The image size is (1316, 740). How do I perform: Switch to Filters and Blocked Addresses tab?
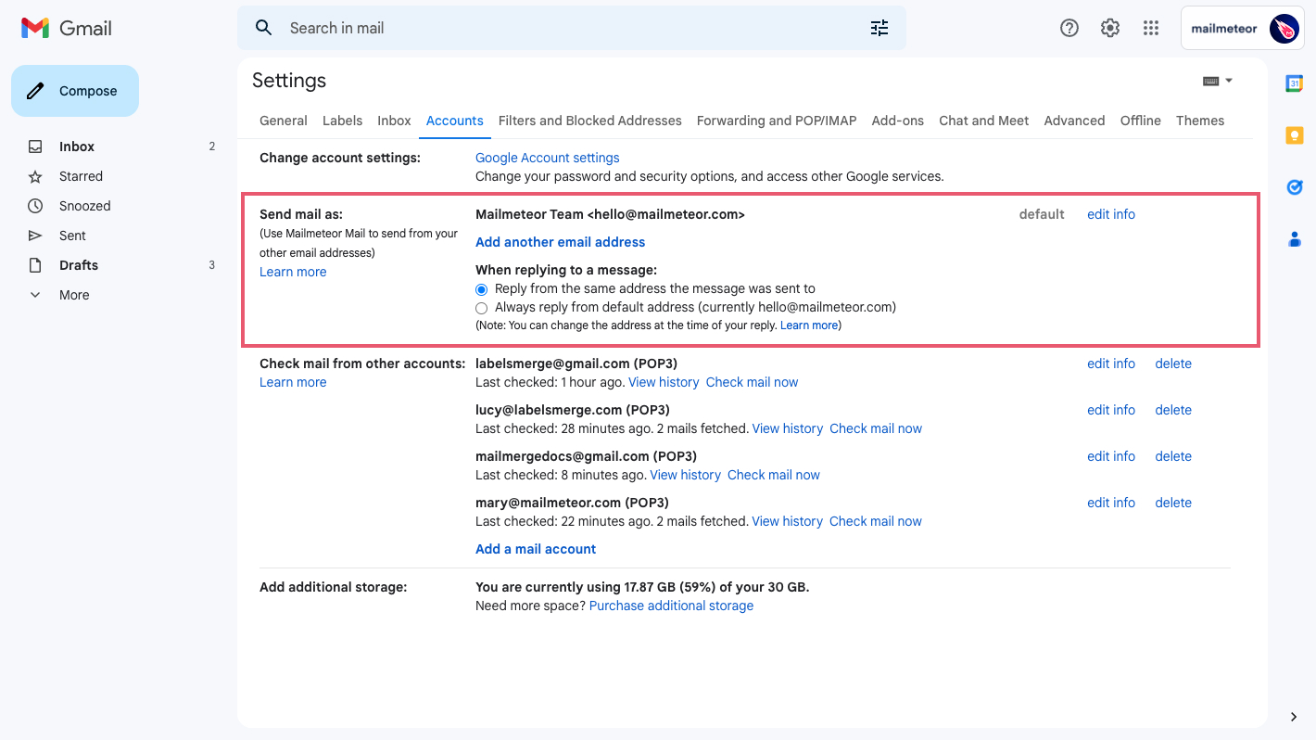pyautogui.click(x=589, y=121)
